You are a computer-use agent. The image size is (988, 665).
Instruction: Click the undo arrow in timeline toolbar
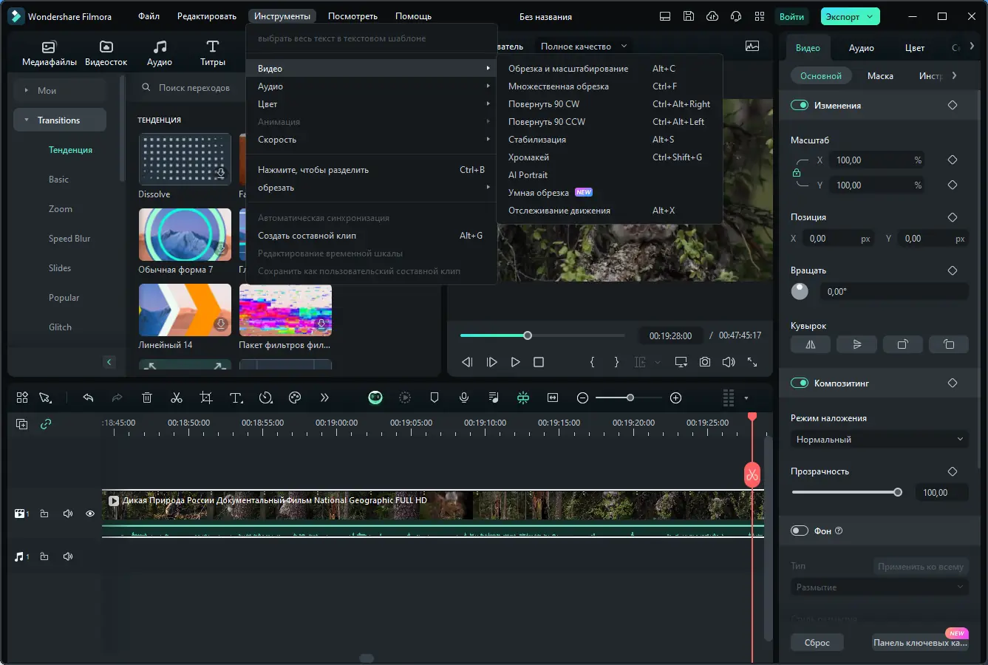88,398
